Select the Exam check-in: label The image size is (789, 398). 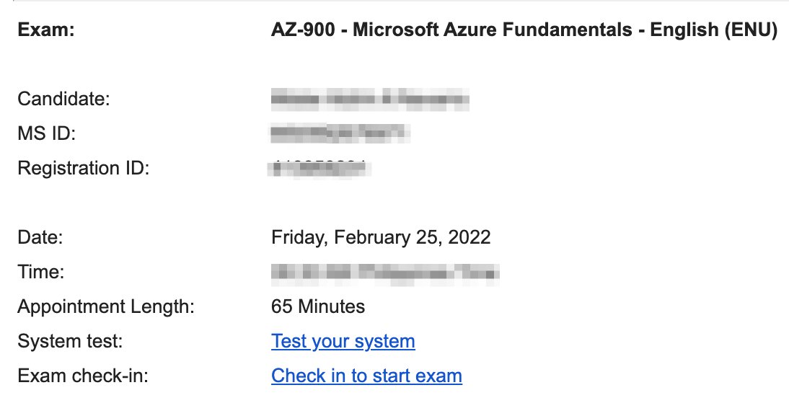pyautogui.click(x=83, y=376)
